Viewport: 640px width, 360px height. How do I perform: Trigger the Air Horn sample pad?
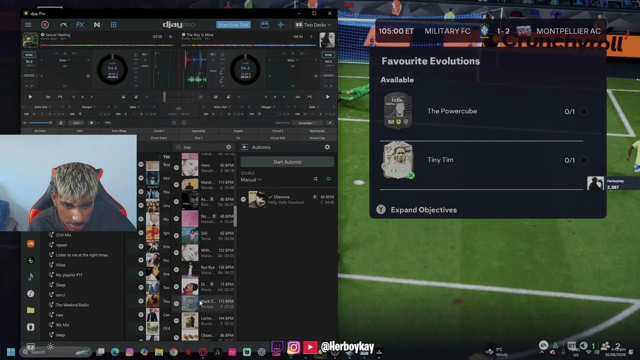pos(40,131)
